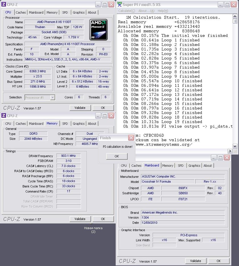Click the Memory Size value 2048 MBytes
The height and width of the screenshot is (266, 239).
click(33, 139)
